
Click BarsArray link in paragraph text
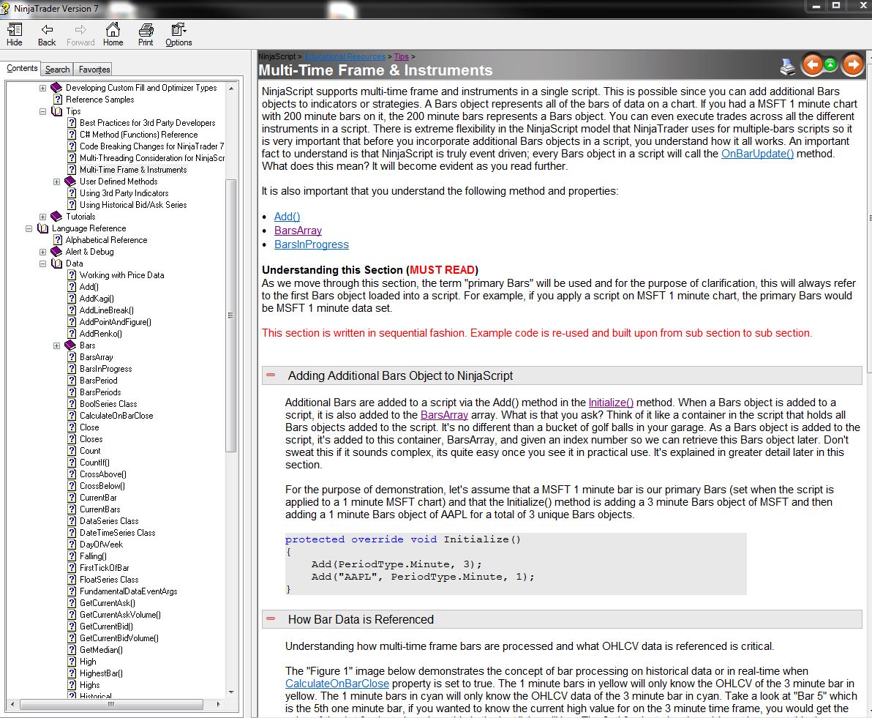pyautogui.click(x=444, y=415)
